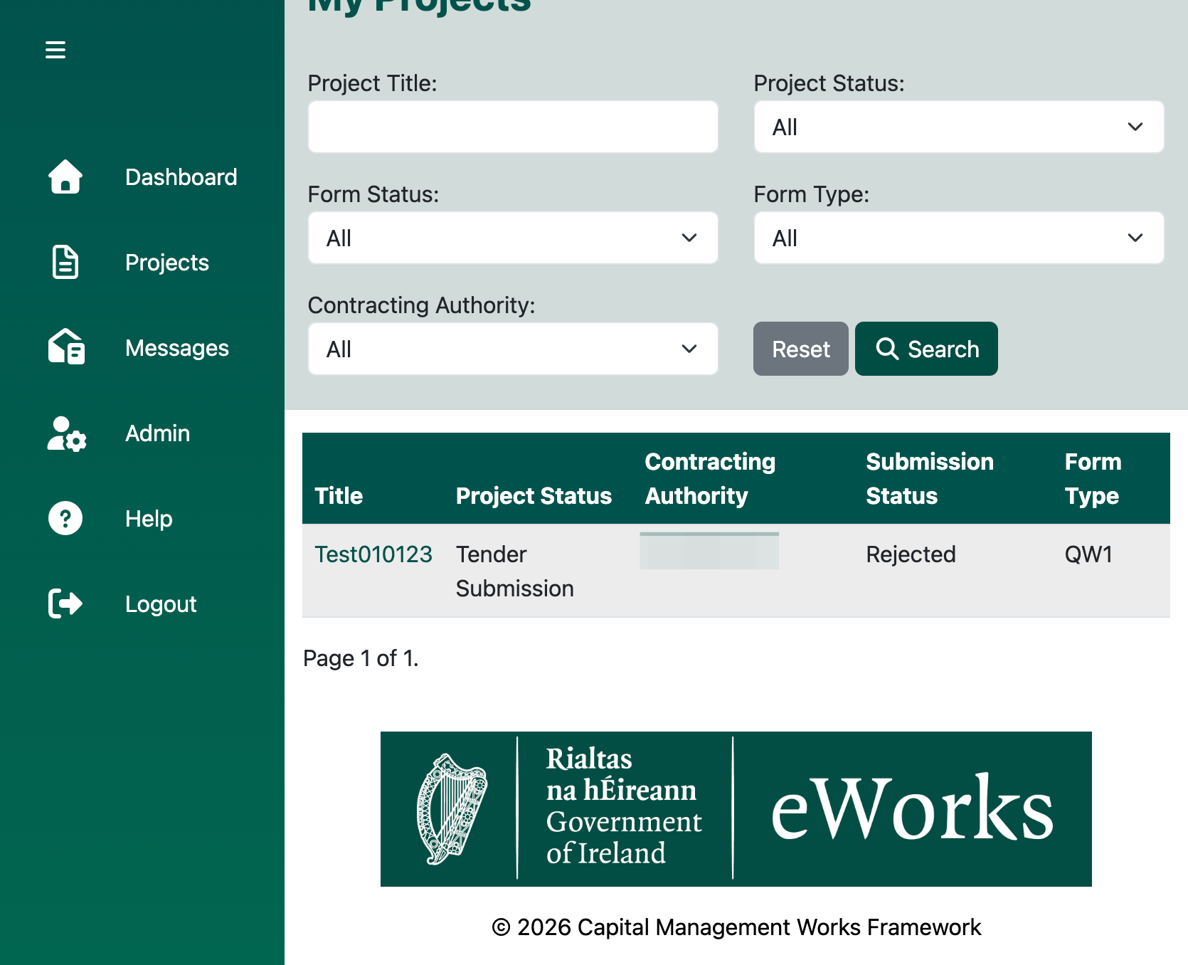Click the Projects document icon
The height and width of the screenshot is (965, 1188).
click(65, 262)
